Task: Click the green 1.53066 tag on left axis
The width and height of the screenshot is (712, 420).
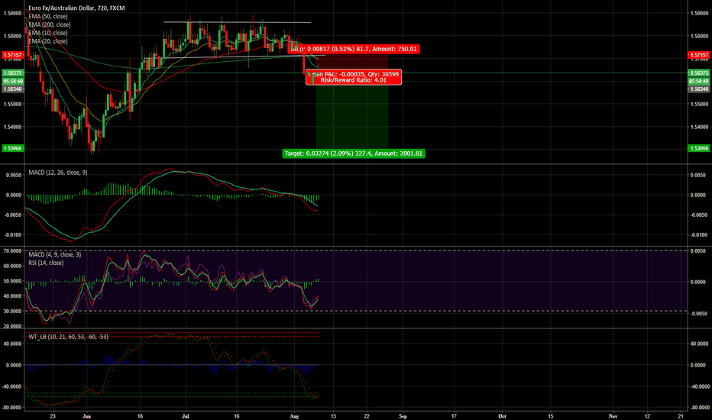Action: [13, 148]
